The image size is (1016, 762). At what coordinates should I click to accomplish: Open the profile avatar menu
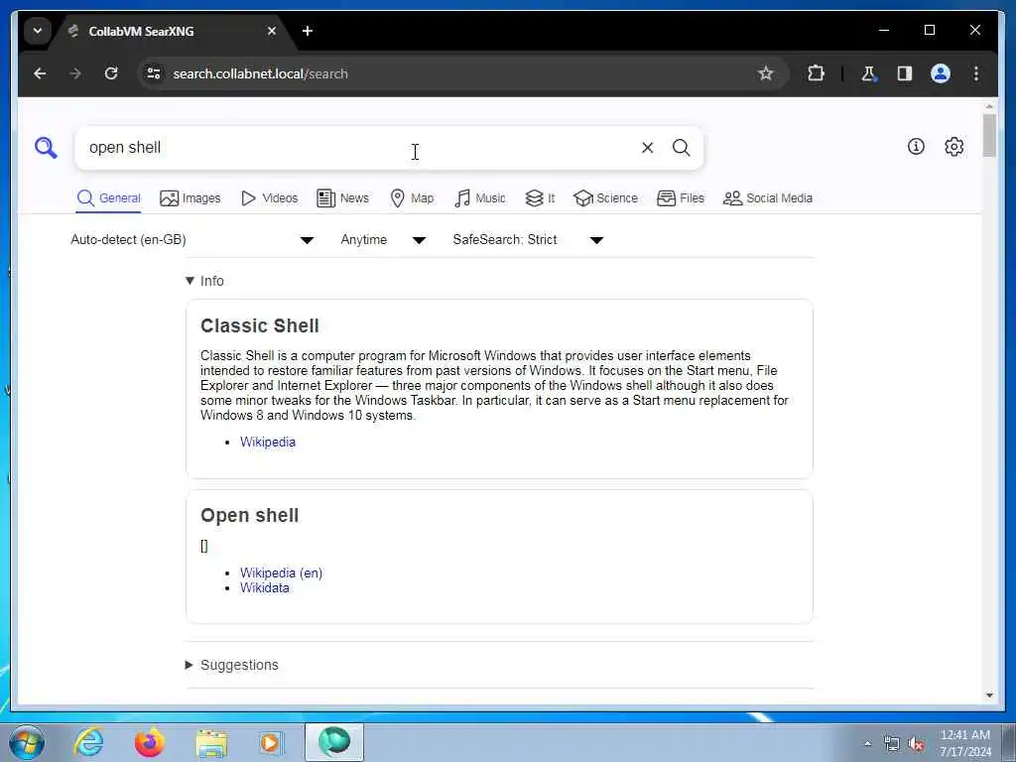point(941,73)
